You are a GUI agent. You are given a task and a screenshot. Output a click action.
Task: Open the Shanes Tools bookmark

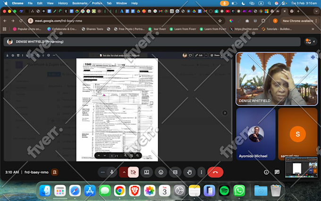point(93,29)
